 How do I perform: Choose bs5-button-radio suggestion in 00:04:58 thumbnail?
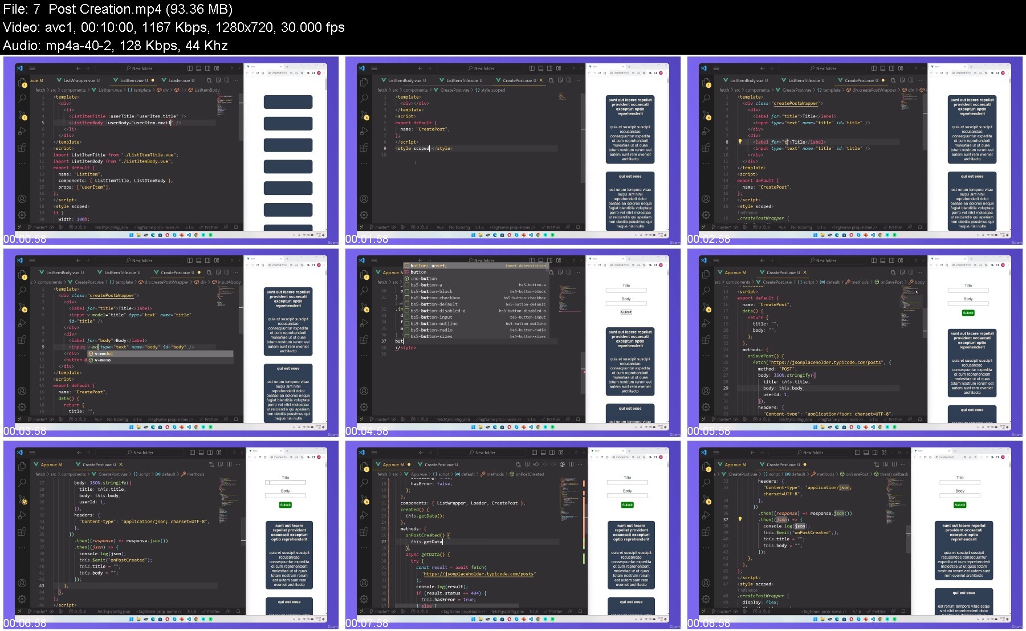[475, 330]
